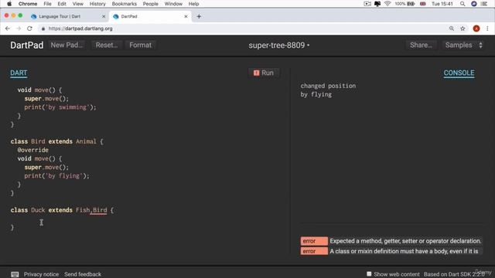Open the History menu
Image resolution: width=495 pixels, height=278 pixels.
pos(97,4)
